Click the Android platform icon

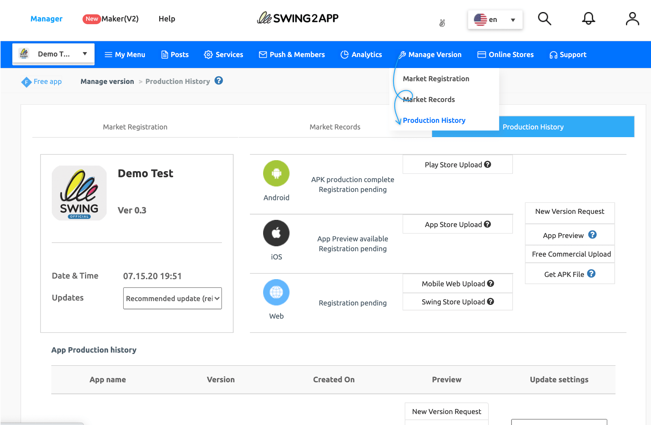pyautogui.click(x=276, y=173)
